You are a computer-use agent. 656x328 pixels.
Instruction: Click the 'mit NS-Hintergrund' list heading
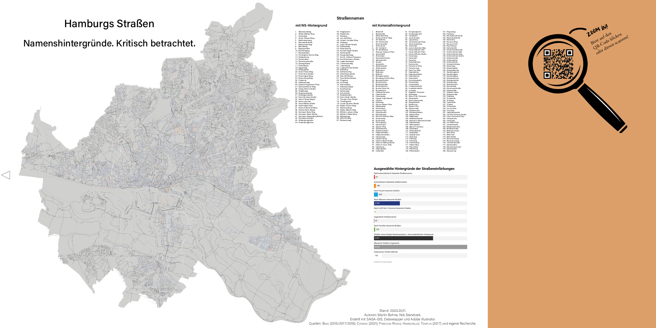311,26
